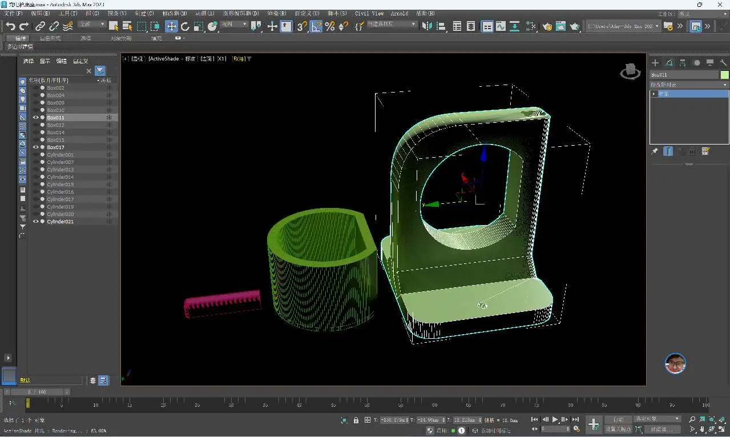The image size is (730, 437).
Task: Click the Pin Stack icon below modifier stack
Action: (x=655, y=151)
